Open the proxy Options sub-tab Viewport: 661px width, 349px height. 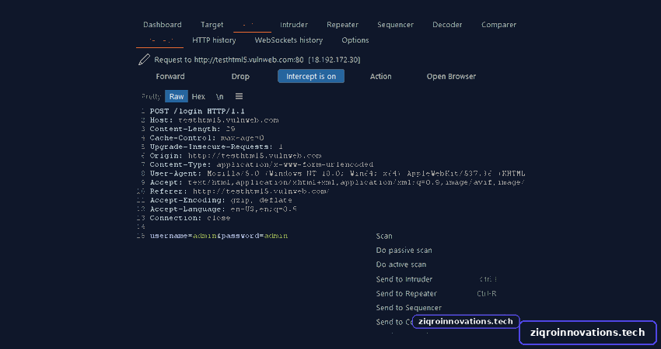(x=355, y=40)
